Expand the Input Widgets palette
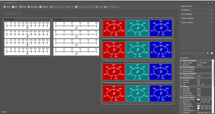The height and width of the screenshot is (114, 215). click(x=197, y=14)
